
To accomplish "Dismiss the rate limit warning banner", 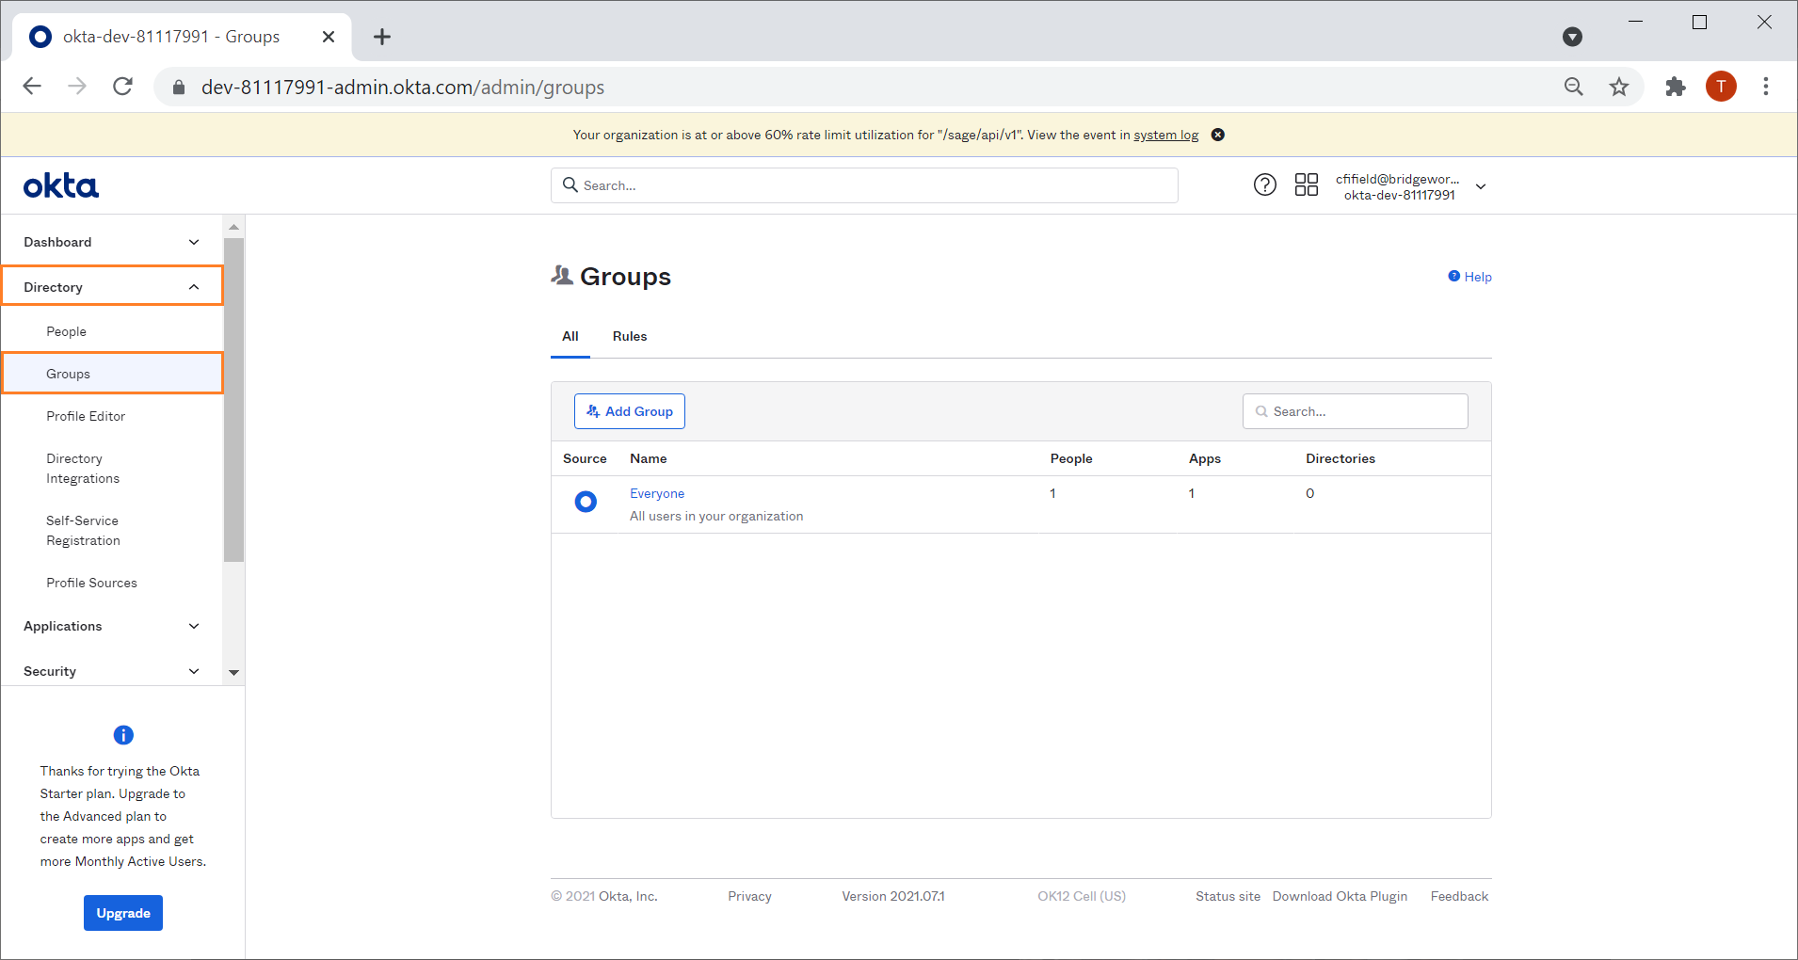I will tap(1217, 135).
